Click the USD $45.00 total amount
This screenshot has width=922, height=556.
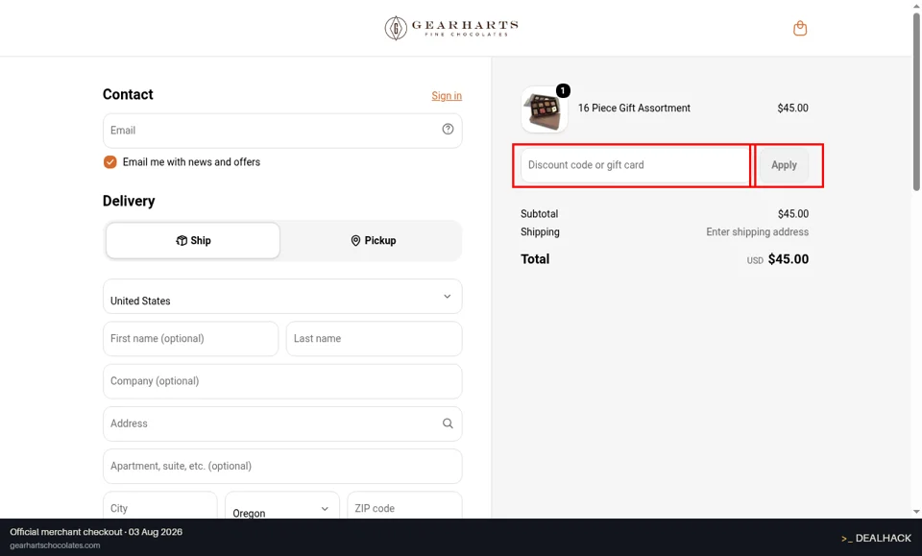pyautogui.click(x=777, y=259)
